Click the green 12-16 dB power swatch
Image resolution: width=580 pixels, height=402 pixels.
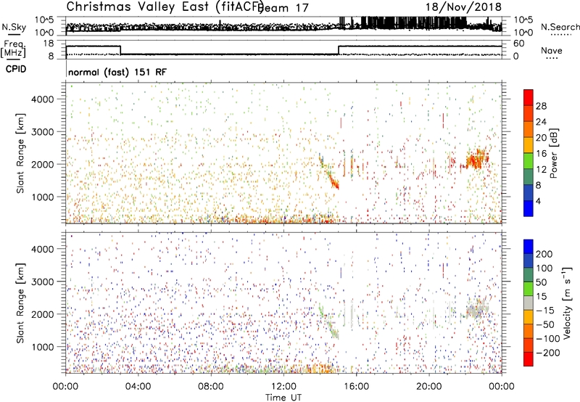(529, 160)
